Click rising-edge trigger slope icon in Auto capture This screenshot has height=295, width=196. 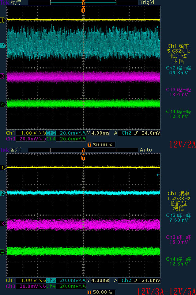(x=136, y=281)
